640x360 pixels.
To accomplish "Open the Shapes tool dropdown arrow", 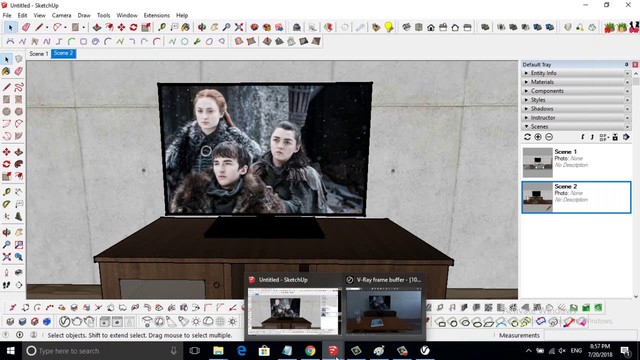I will [x=83, y=27].
